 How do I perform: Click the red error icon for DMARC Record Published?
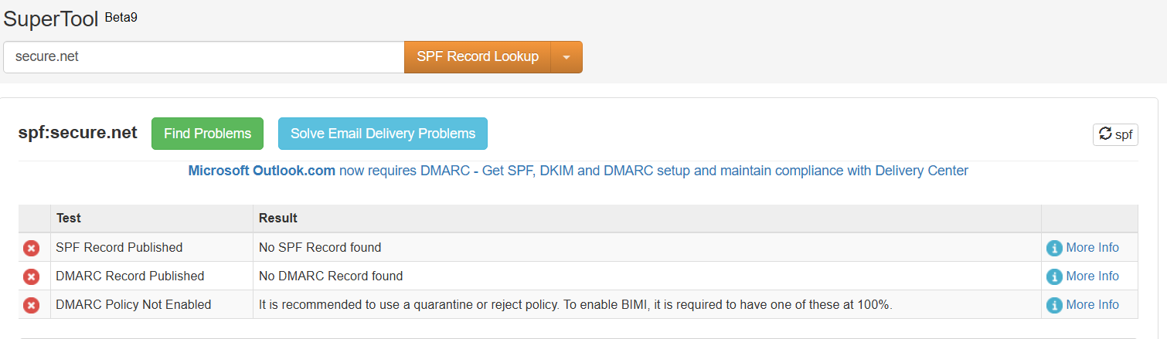(31, 276)
